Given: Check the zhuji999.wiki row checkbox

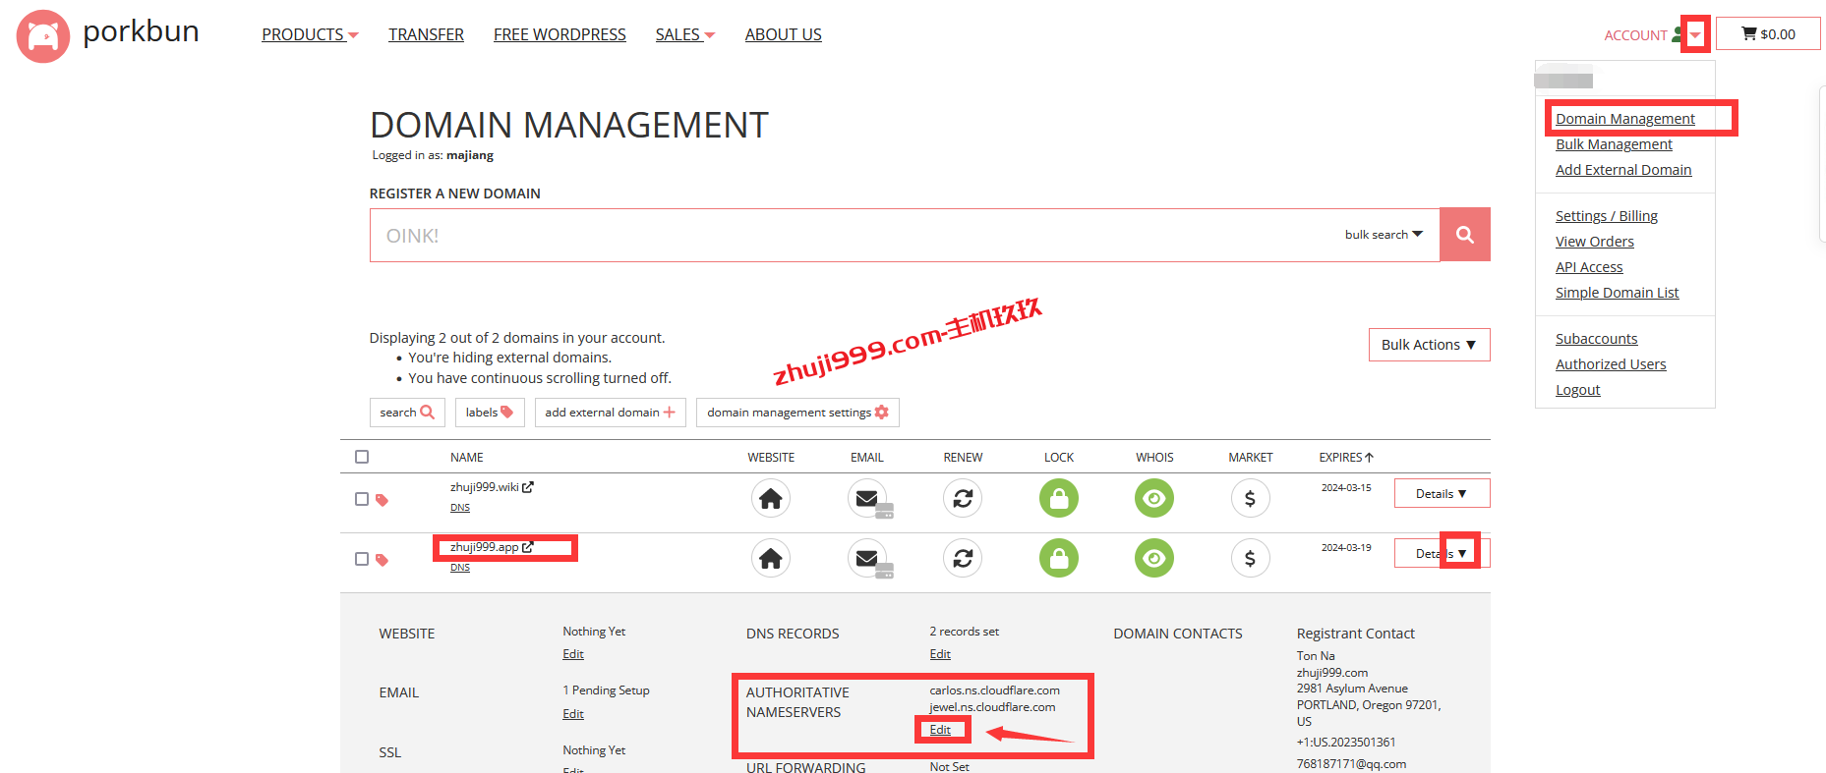Looking at the screenshot, I should [x=362, y=499].
